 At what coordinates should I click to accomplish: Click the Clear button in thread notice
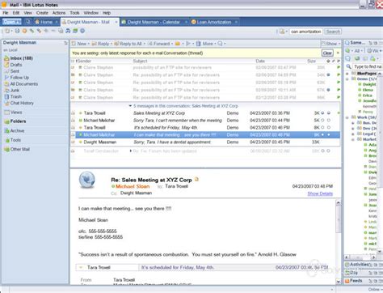(327, 53)
